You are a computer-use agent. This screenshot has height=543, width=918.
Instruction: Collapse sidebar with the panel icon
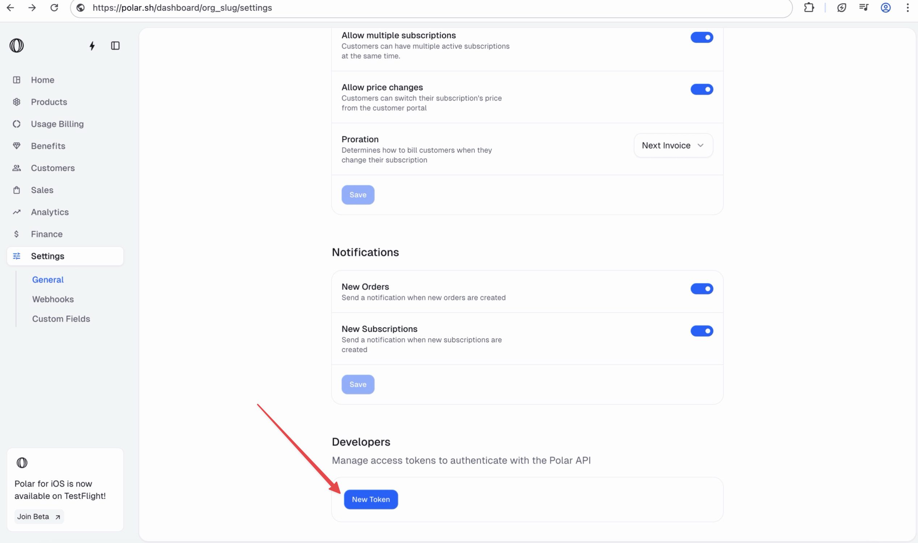pyautogui.click(x=115, y=46)
